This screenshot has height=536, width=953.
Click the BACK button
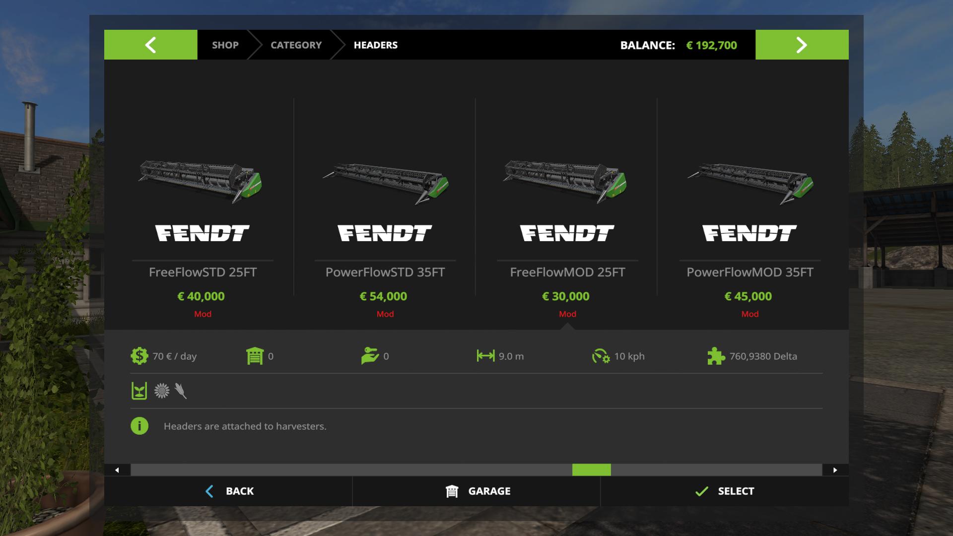[228, 491]
